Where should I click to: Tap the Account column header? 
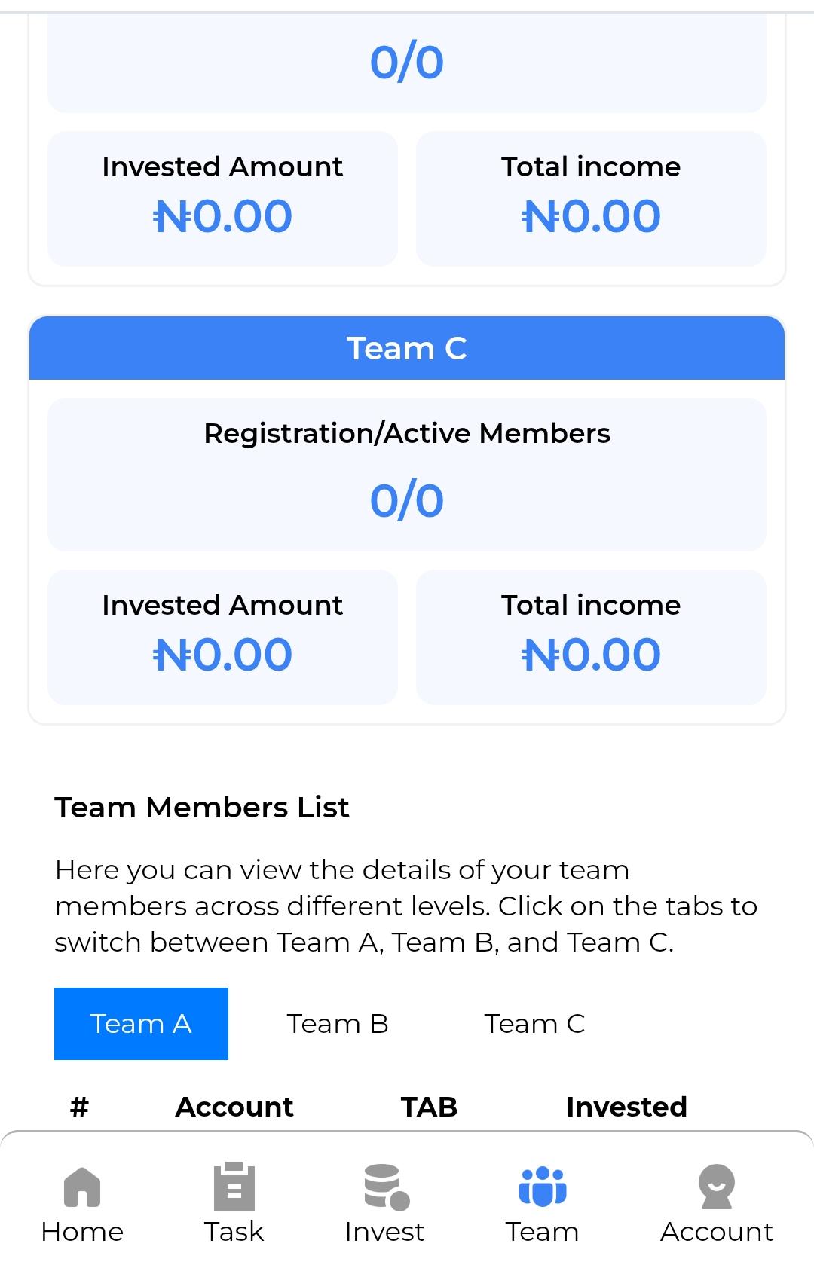234,1107
